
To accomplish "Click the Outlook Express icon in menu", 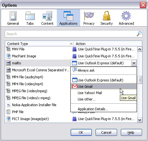I will coord(75,80).
